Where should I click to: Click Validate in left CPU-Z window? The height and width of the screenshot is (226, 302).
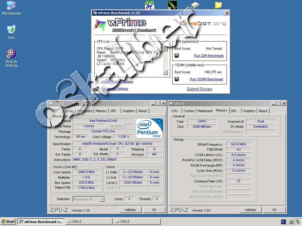pos(130,210)
